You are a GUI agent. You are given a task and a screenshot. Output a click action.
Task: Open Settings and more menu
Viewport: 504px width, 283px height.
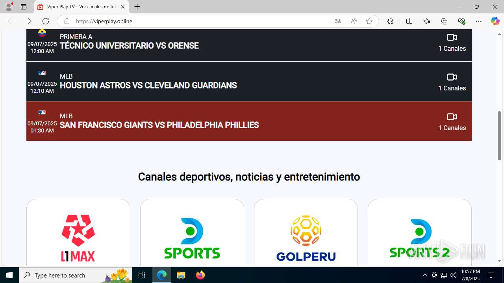point(479,21)
